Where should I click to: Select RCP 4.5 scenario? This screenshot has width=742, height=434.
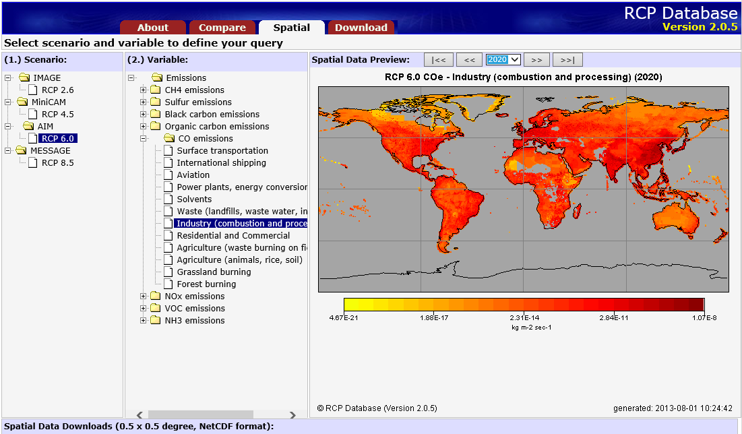57,114
